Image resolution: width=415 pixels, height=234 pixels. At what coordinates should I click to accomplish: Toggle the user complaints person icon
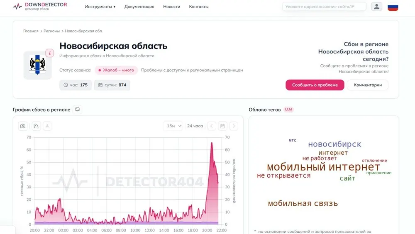47,126
